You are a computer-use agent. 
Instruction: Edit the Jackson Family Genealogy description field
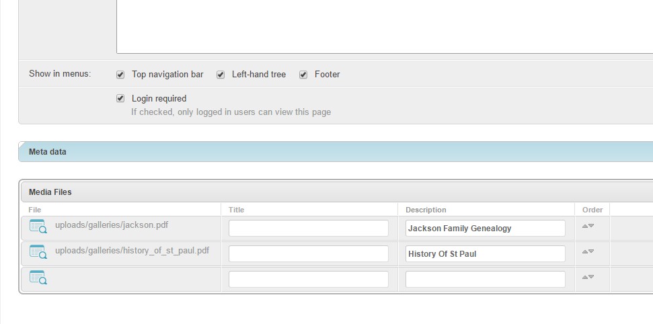coord(486,229)
